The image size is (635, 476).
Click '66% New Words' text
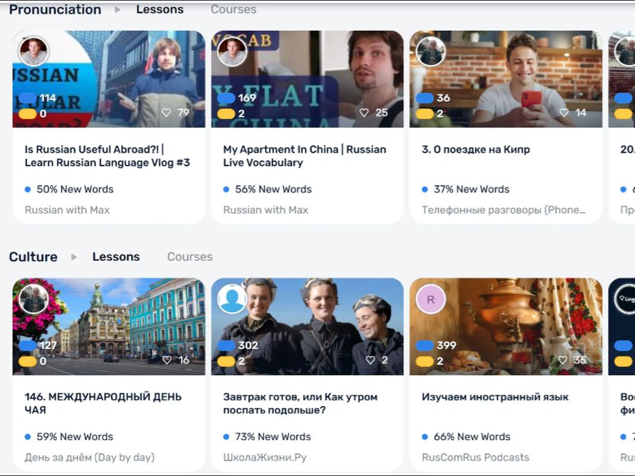[x=472, y=437]
